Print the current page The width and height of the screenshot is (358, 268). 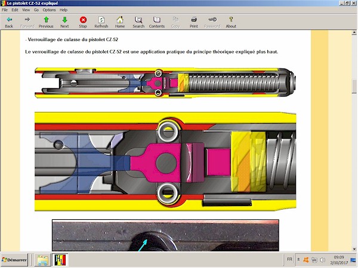(x=194, y=23)
